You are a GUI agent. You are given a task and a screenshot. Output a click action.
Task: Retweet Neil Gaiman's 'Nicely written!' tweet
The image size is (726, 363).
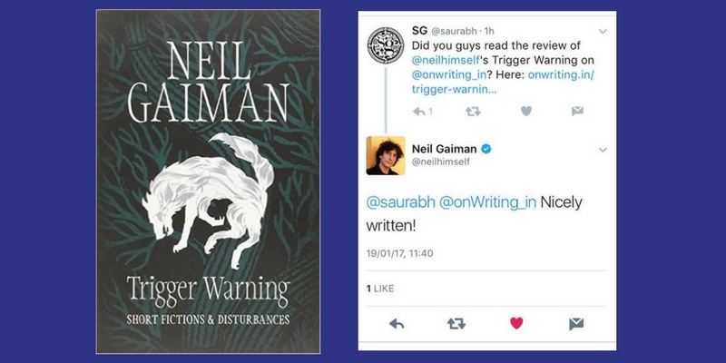(456, 324)
